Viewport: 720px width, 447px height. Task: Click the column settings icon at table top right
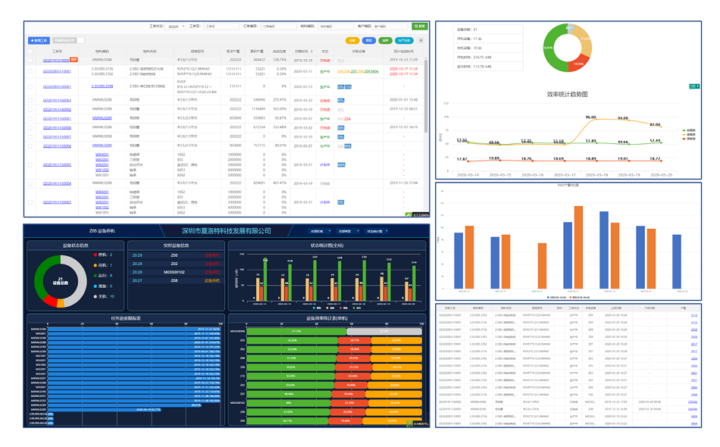pos(421,39)
